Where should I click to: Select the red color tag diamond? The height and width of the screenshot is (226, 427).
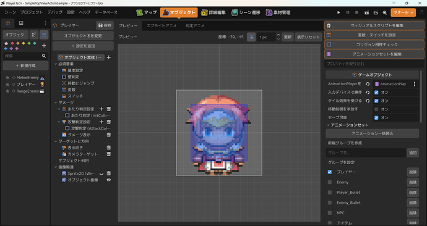tap(12, 43)
